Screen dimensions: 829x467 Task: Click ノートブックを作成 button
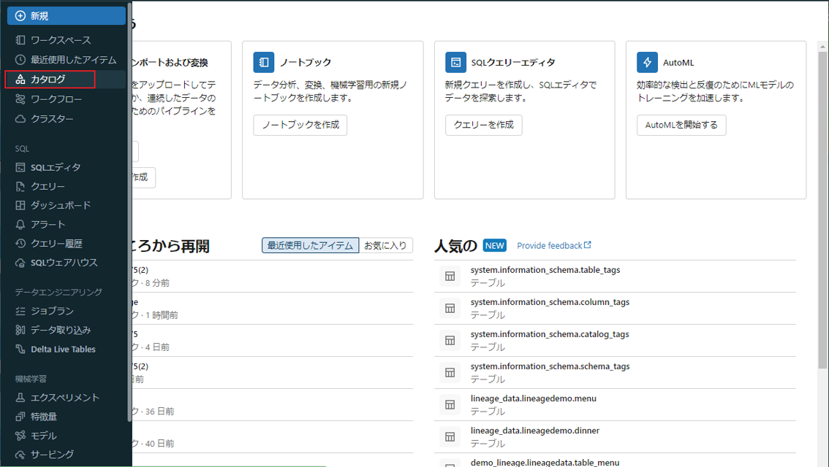tap(300, 125)
